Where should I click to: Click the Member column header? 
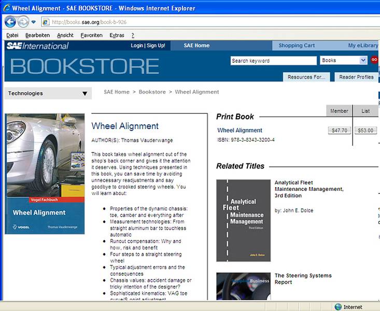(x=339, y=111)
